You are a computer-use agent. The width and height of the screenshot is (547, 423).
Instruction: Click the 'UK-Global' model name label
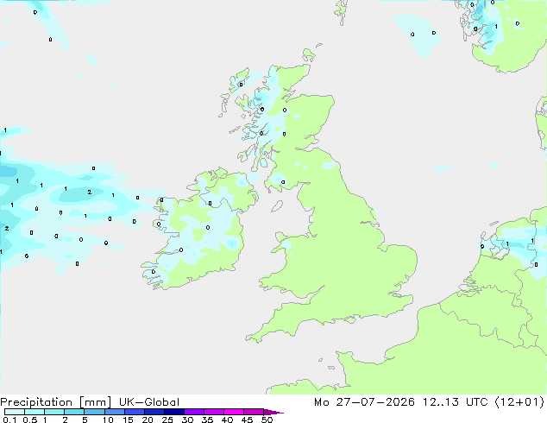149,402
